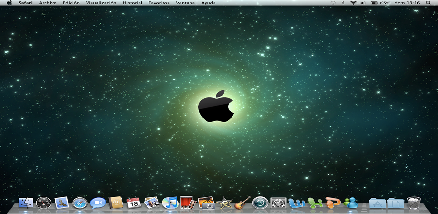The image size is (438, 214).
Task: Open Time Machine from the Dock
Action: pyautogui.click(x=260, y=203)
